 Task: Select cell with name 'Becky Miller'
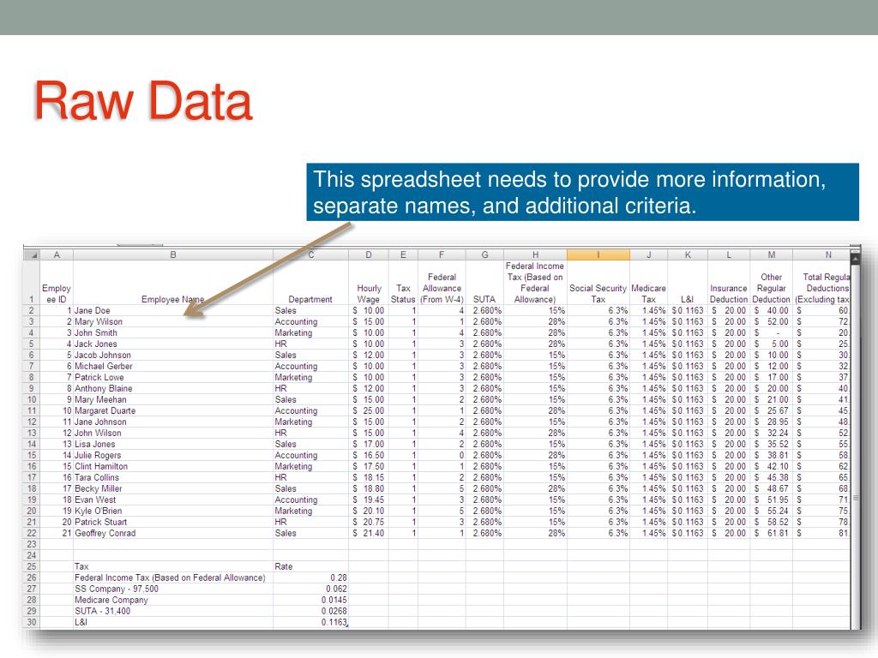[x=173, y=488]
